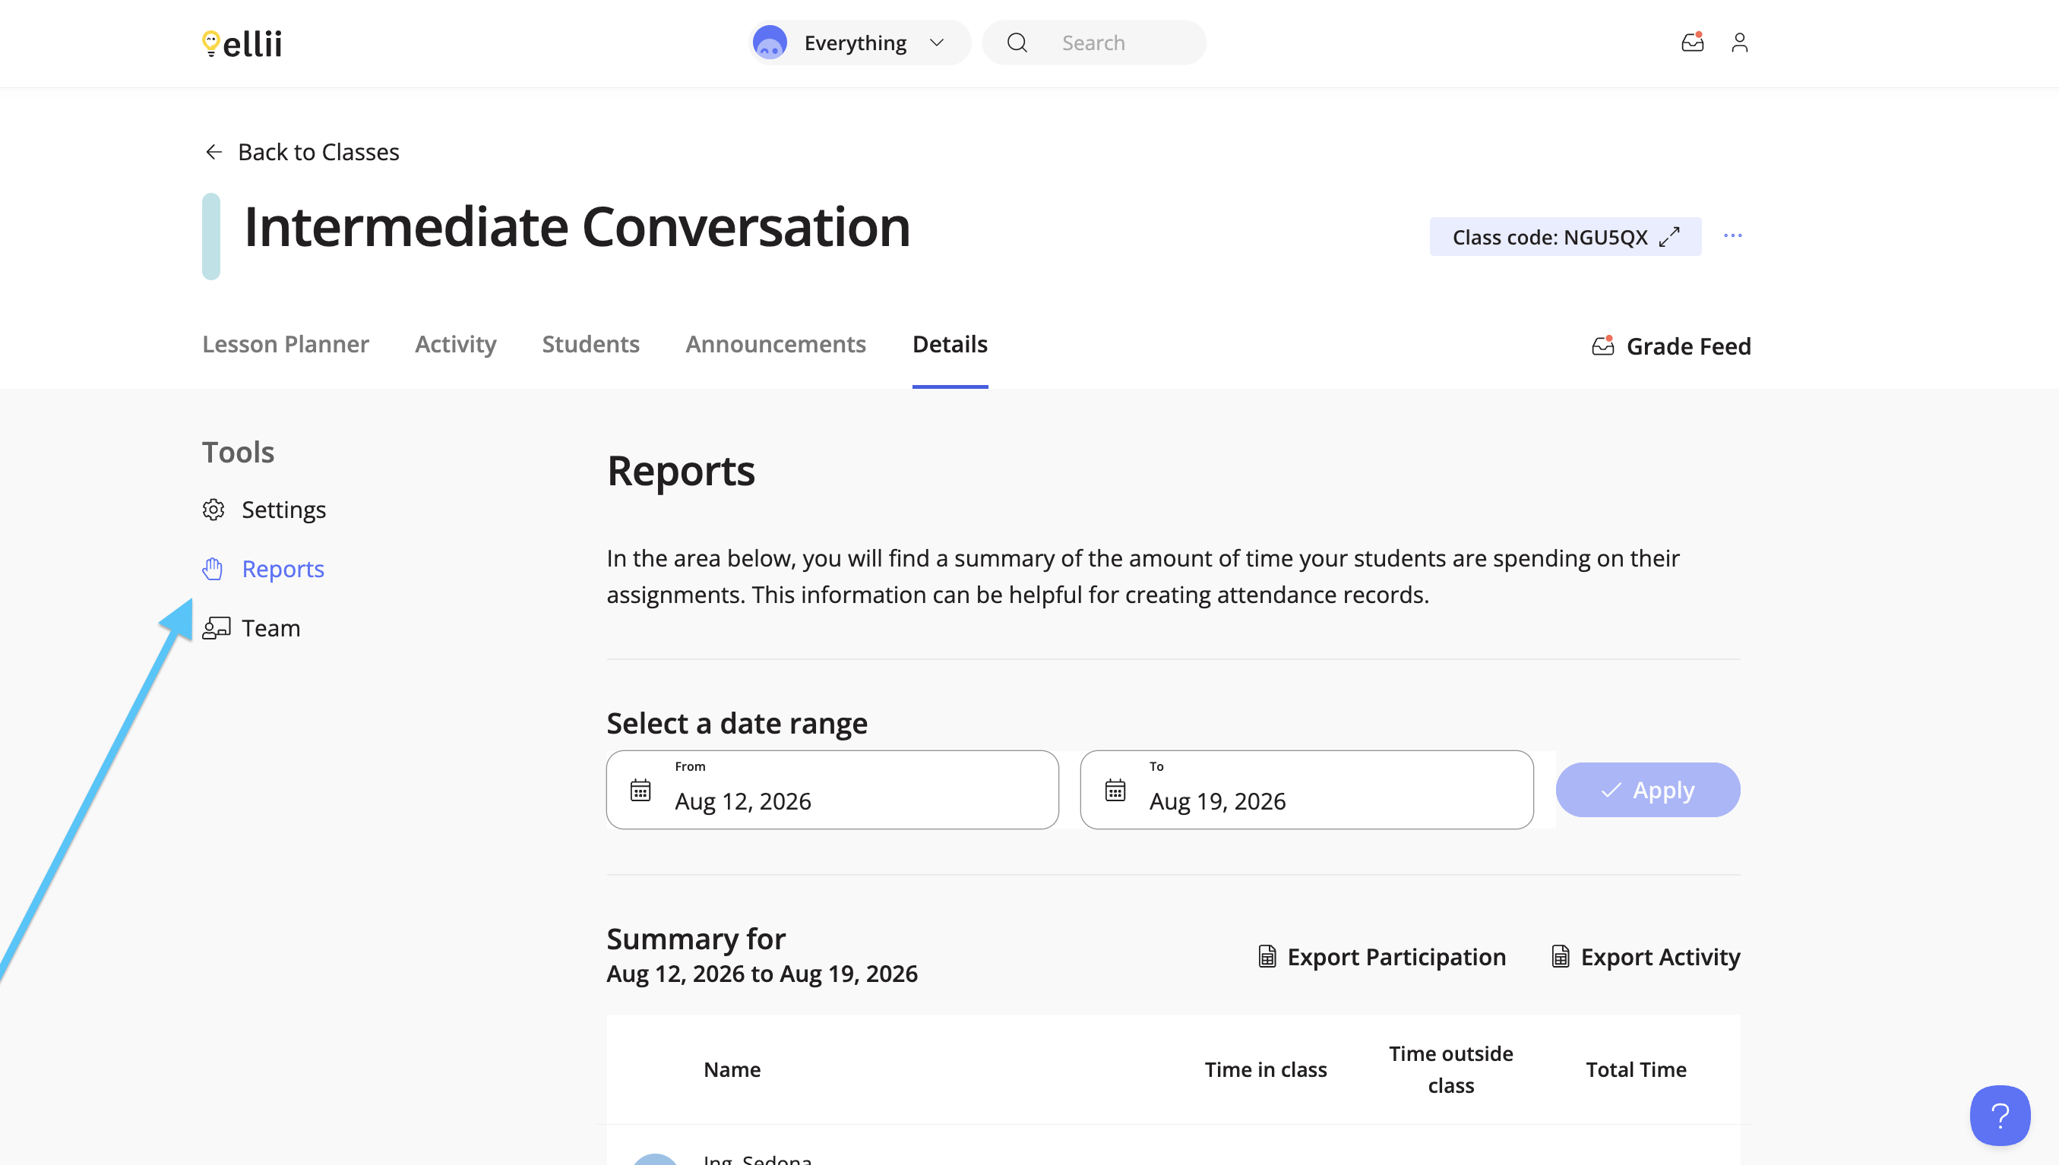2059x1165 pixels.
Task: Go to the Announcements tab
Action: pos(776,344)
